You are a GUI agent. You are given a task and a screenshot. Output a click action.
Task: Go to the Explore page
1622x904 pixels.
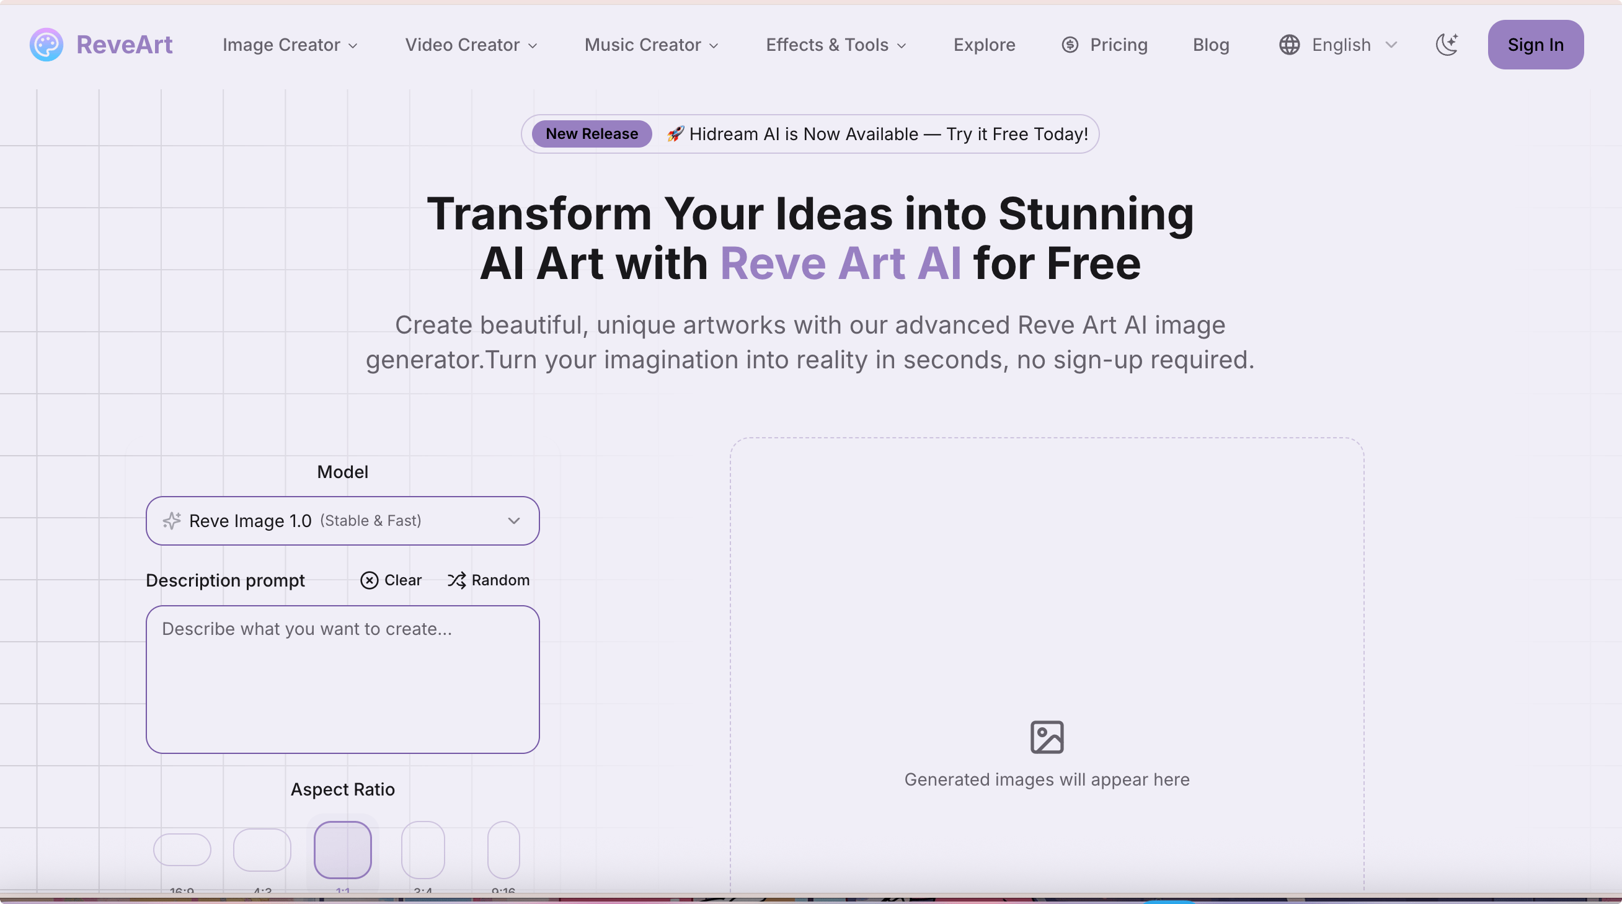(984, 45)
